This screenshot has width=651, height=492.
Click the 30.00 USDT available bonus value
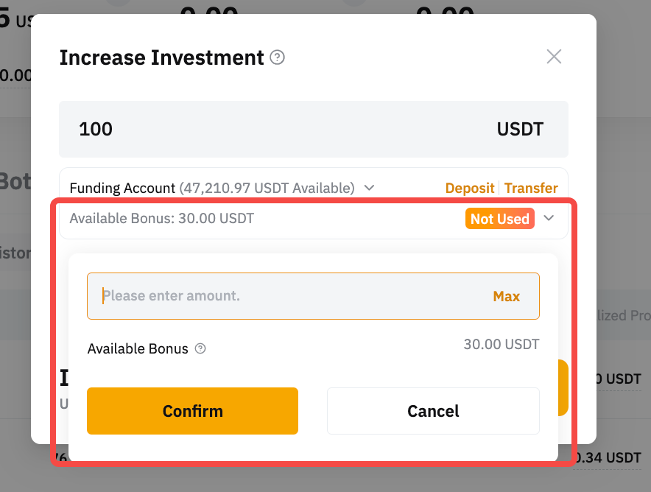pos(501,344)
